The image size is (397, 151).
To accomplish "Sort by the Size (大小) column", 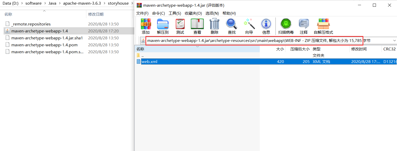I will (272, 49).
